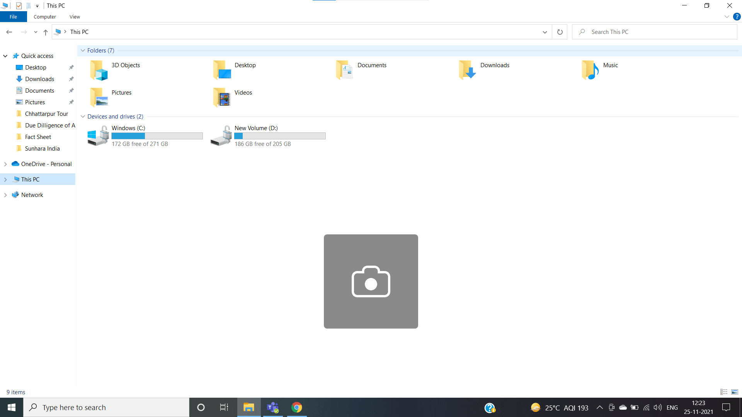The width and height of the screenshot is (742, 417).
Task: Click the Up arrow navigation button
Action: pyautogui.click(x=46, y=32)
